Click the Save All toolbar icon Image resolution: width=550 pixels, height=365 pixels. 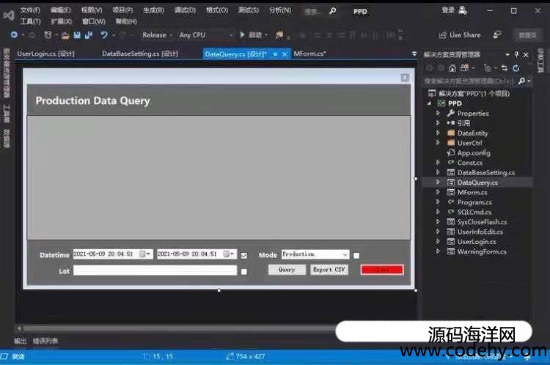click(88, 34)
